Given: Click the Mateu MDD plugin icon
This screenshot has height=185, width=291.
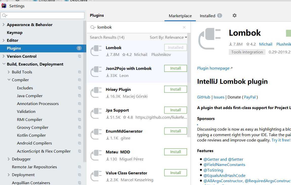Looking at the screenshot, I should tap(96, 155).
